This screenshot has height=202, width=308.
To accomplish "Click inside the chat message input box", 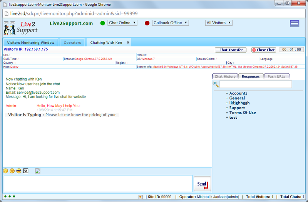I will pyautogui.click(x=98, y=184).
